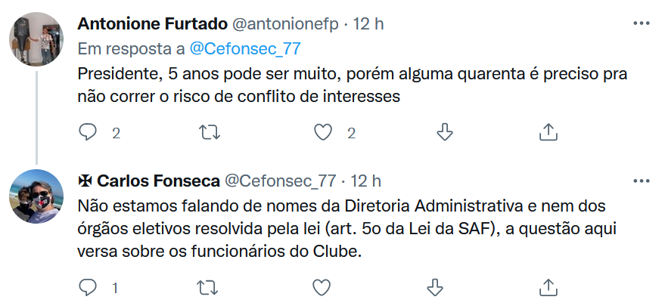
Task: Like Antonione Furtado's tweet
Action: (324, 132)
